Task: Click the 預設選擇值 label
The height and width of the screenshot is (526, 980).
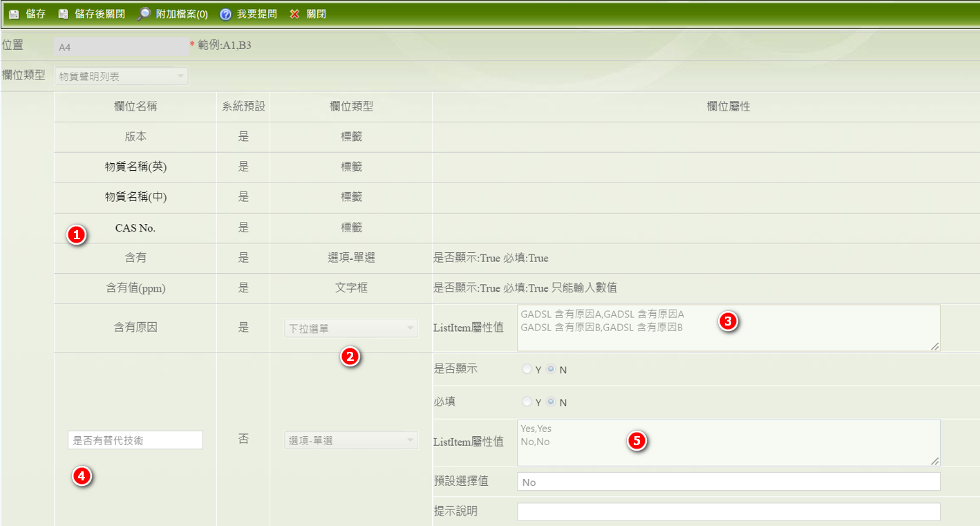Action: 461,481
